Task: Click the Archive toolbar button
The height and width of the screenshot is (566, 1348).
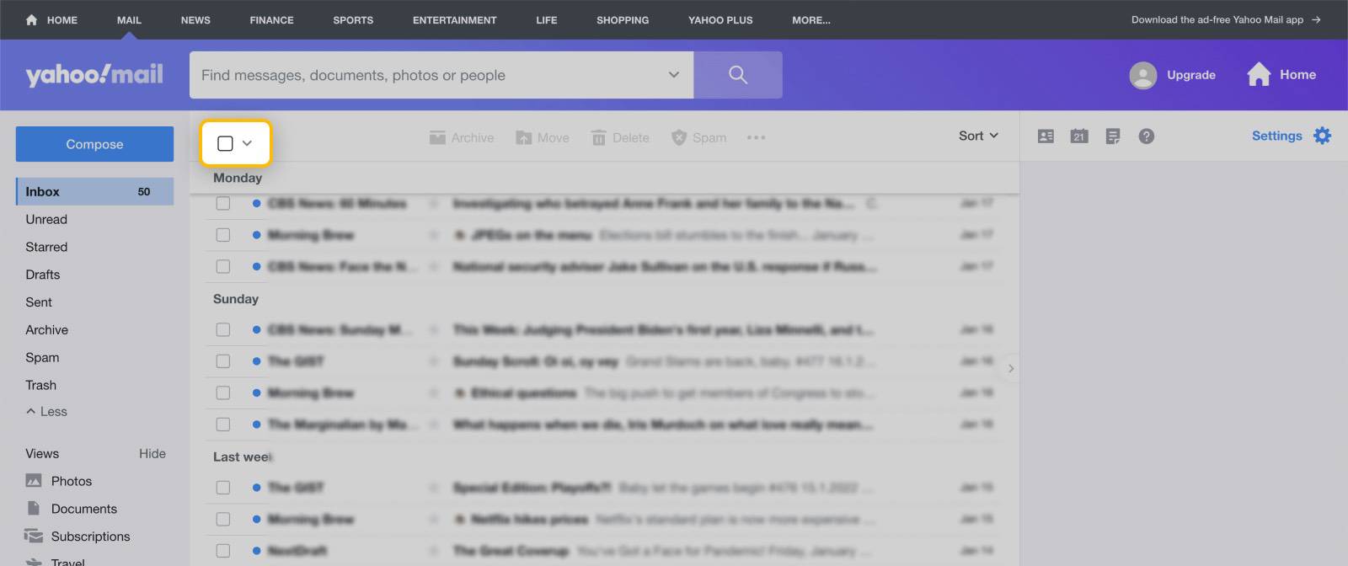Action: click(x=462, y=137)
